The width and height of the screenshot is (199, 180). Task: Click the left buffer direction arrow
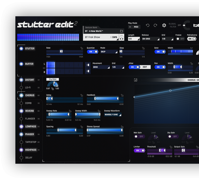click(88, 65)
